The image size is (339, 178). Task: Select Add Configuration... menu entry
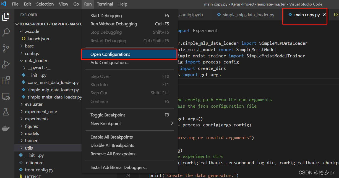click(x=130, y=63)
